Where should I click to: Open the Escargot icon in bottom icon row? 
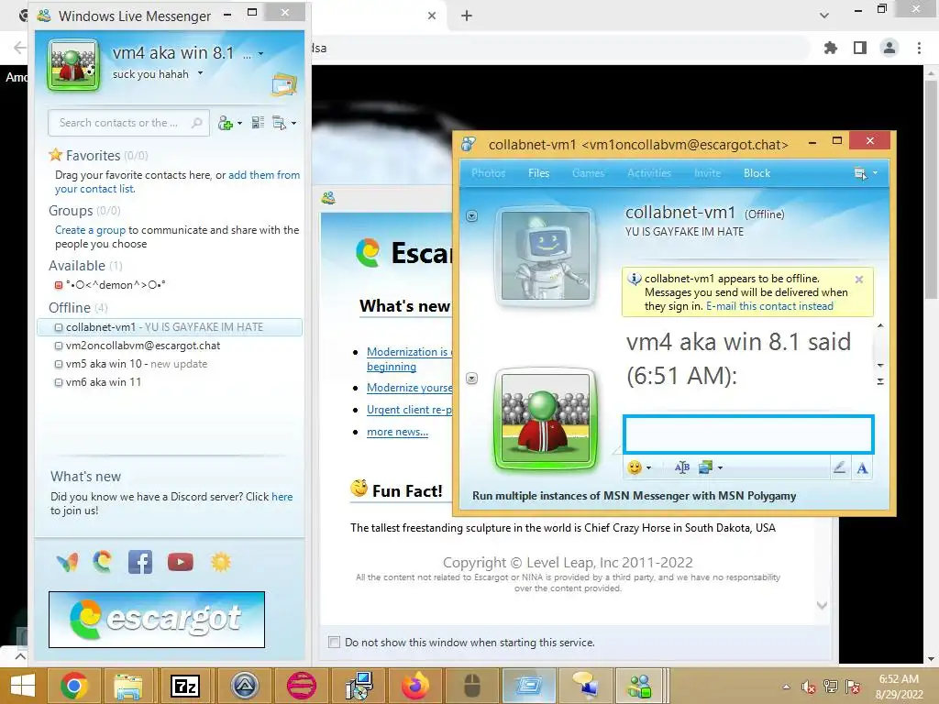click(103, 562)
